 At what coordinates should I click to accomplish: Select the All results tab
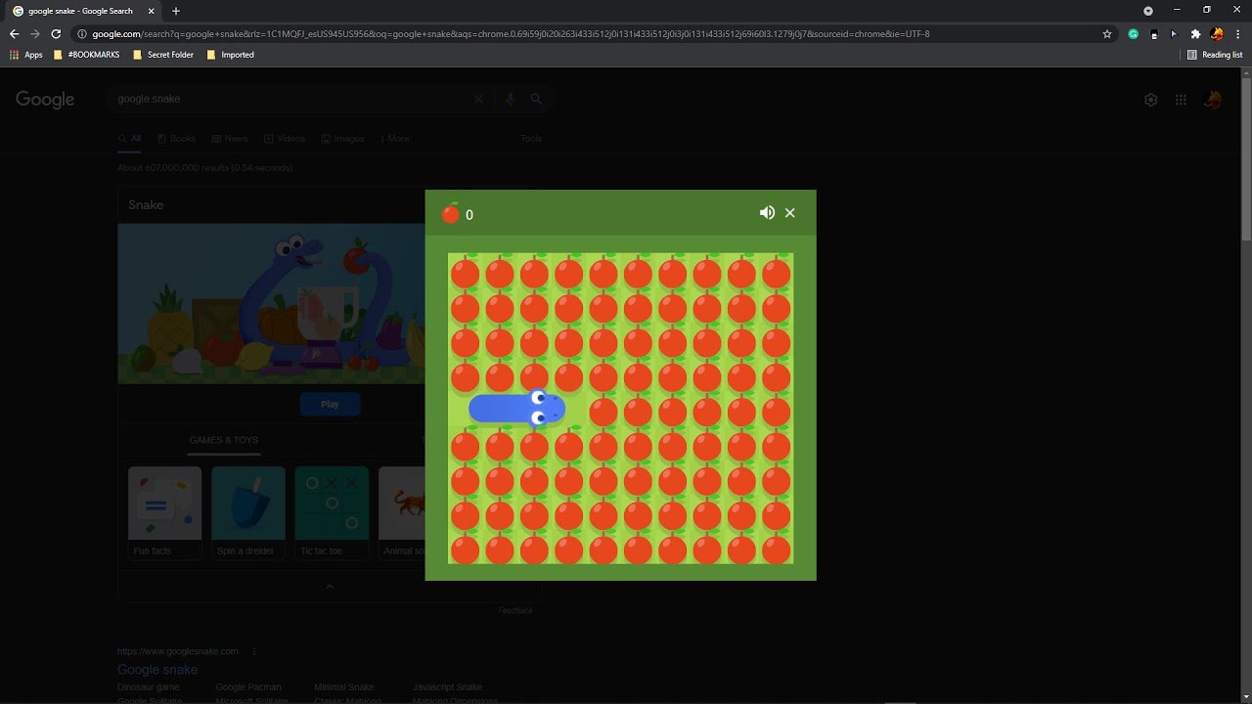(x=129, y=139)
